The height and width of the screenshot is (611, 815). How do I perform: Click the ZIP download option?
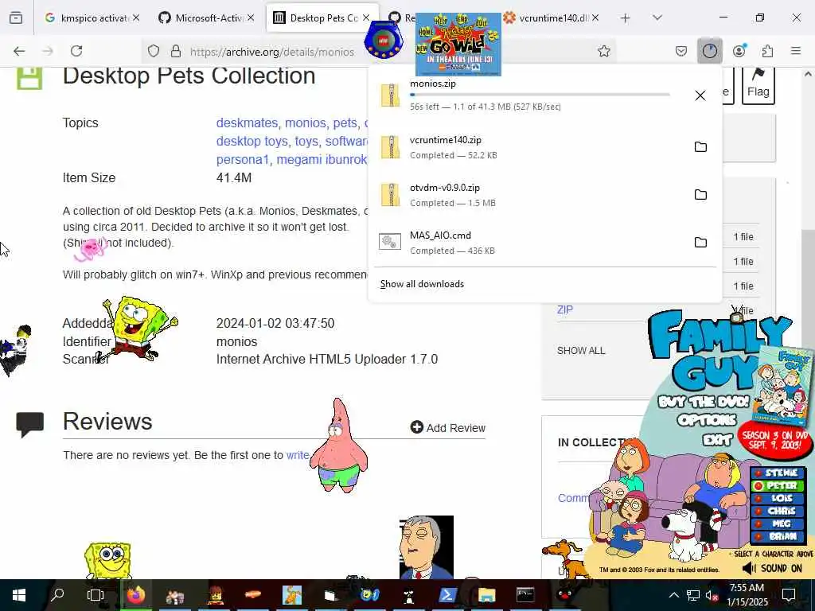(564, 309)
